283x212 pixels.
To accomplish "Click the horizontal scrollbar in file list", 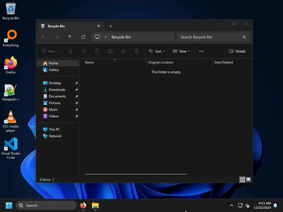I will [136, 174].
